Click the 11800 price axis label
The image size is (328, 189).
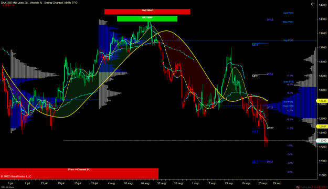pyautogui.click(x=323, y=175)
